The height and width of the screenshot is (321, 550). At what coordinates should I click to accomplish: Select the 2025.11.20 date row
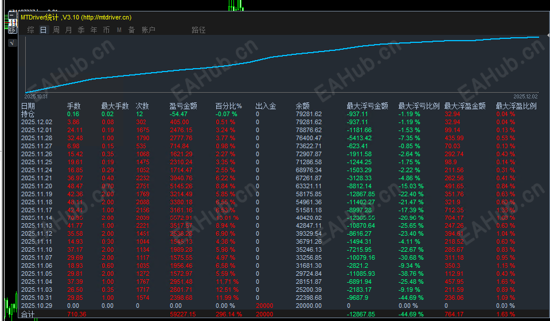[x=37, y=186]
